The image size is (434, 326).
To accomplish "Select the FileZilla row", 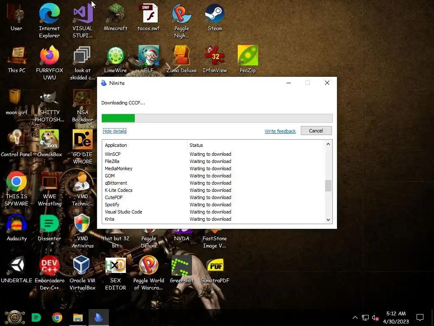I will click(213, 161).
